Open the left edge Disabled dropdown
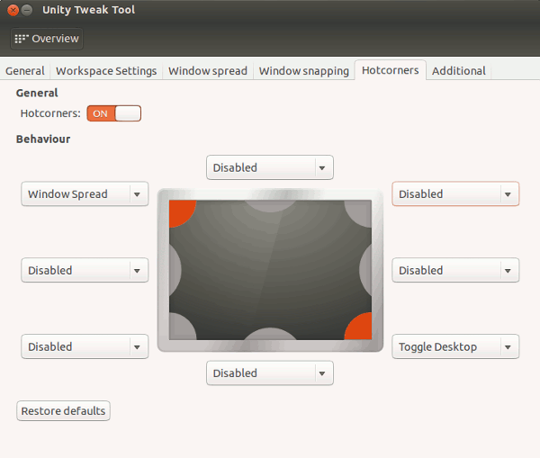 click(85, 270)
